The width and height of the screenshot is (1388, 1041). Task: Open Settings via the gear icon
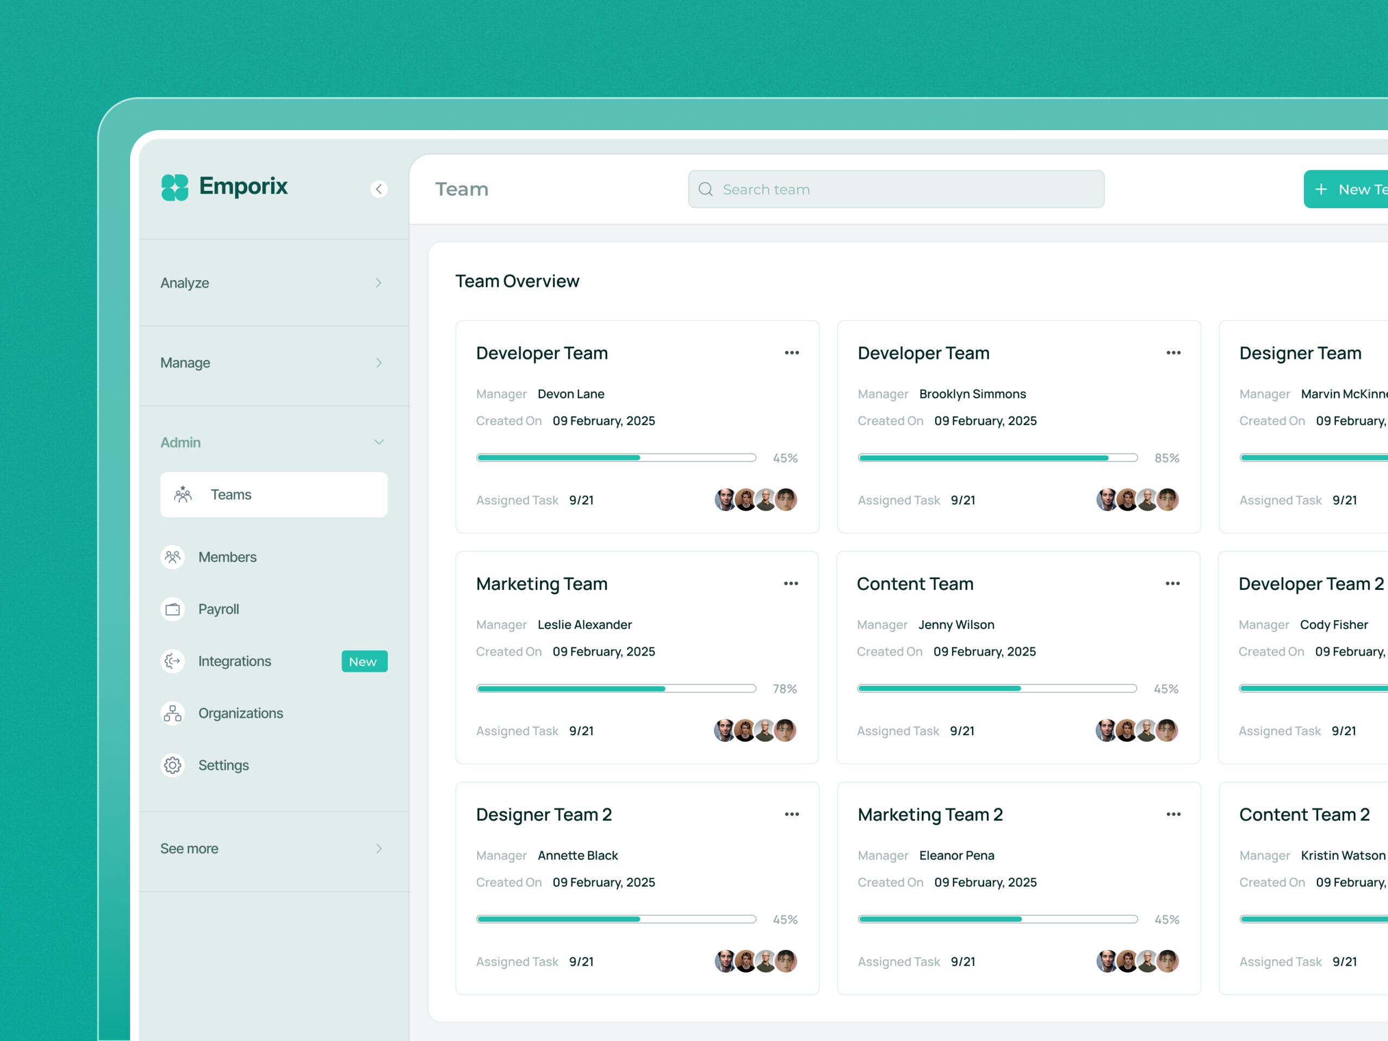click(x=172, y=765)
